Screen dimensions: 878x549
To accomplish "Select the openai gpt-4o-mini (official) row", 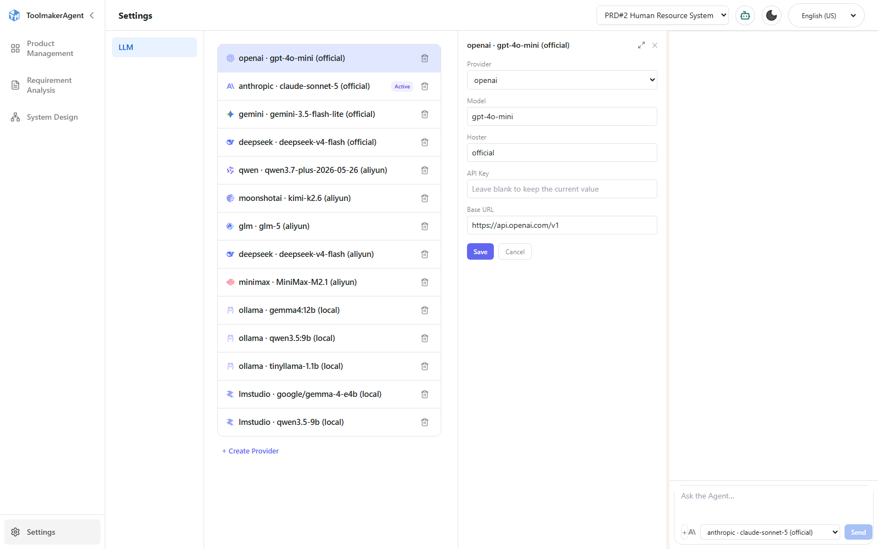I will coord(329,58).
